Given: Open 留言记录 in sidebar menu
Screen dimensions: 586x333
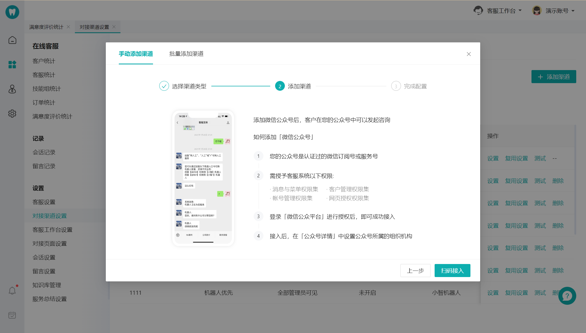Looking at the screenshot, I should pos(44,166).
